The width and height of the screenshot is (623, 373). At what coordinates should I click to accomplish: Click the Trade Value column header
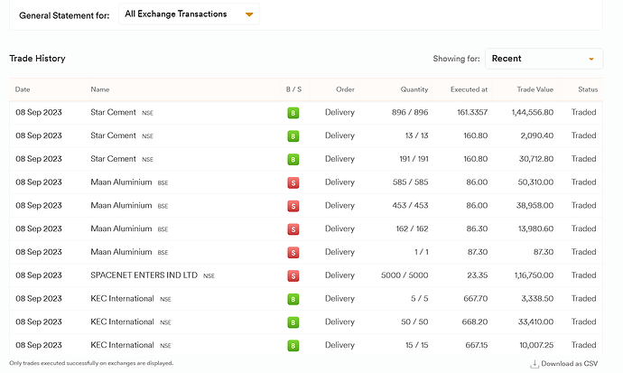pos(538,89)
